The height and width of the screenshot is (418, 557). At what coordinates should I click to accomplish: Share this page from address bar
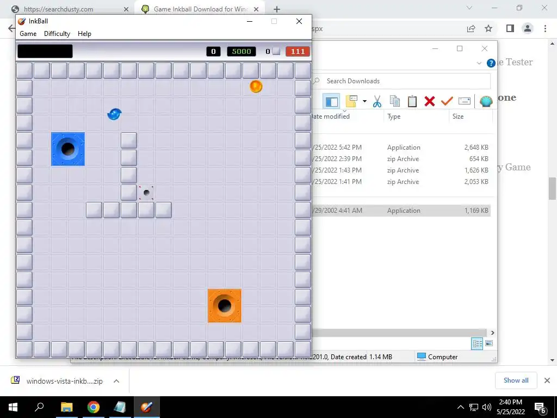tap(471, 28)
